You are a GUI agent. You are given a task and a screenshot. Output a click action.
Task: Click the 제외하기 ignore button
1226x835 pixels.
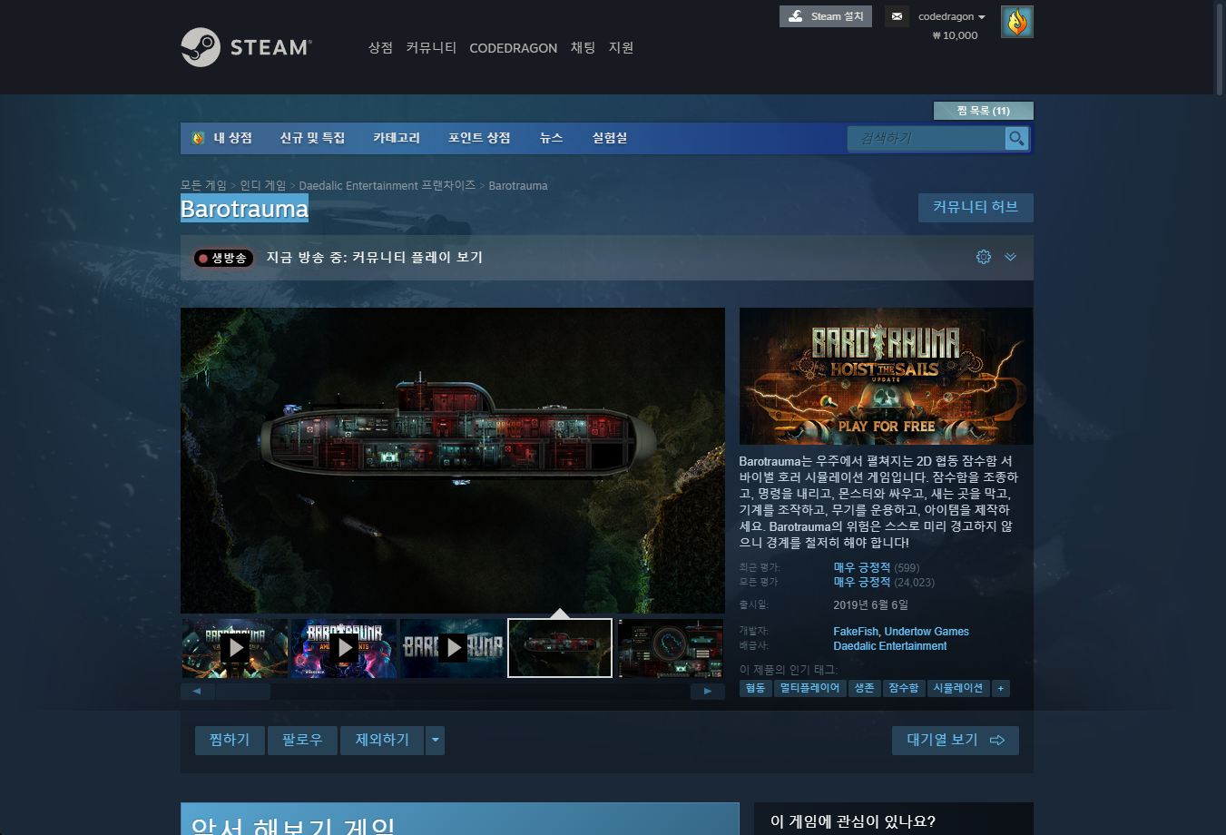[x=382, y=741]
